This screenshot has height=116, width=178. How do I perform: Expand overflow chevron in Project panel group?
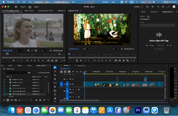tap(50, 66)
